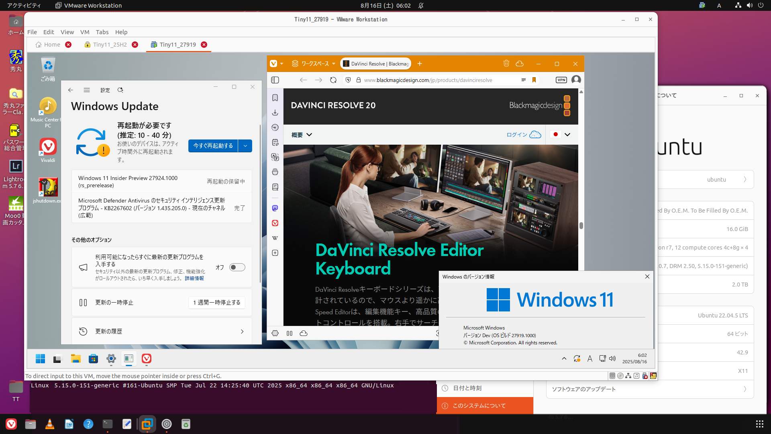Expand the country flag selector dropdown

[561, 135]
